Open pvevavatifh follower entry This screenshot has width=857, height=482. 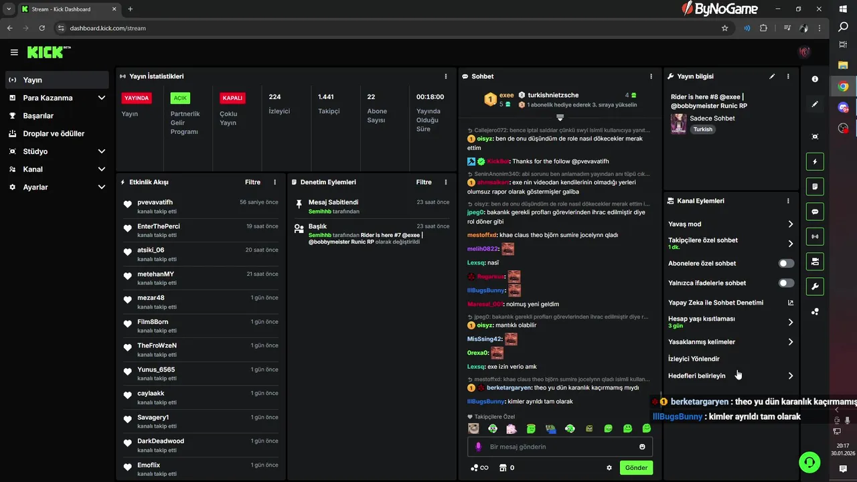pos(201,206)
